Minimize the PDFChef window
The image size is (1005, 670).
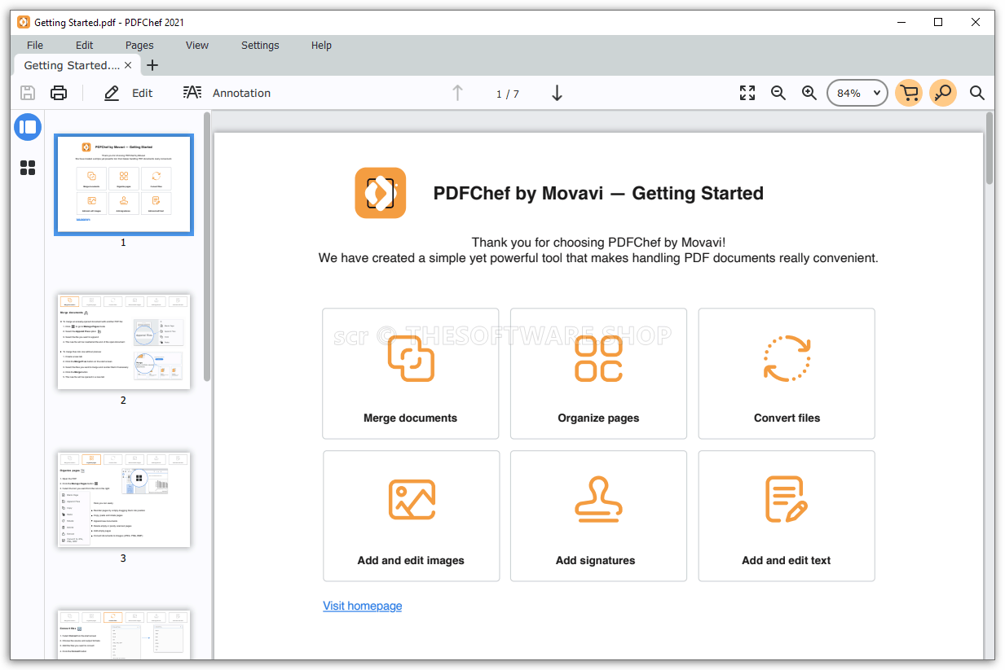point(901,22)
